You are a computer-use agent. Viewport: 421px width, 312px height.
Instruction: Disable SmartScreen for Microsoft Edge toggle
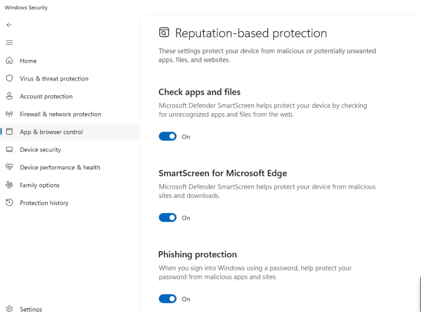[x=168, y=218]
